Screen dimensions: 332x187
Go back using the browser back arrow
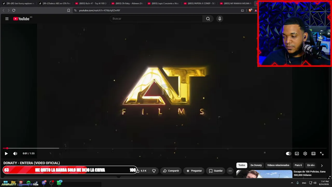pyautogui.click(x=3, y=10)
